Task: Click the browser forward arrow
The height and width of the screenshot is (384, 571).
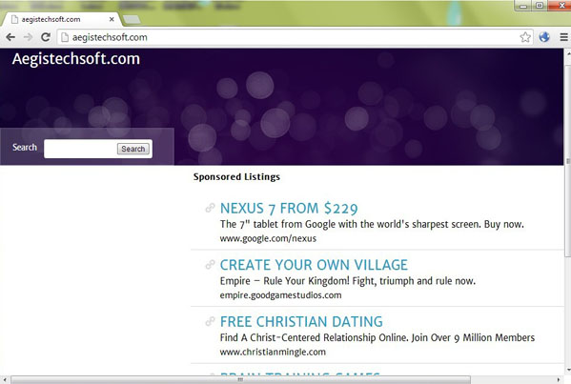Action: tap(28, 37)
